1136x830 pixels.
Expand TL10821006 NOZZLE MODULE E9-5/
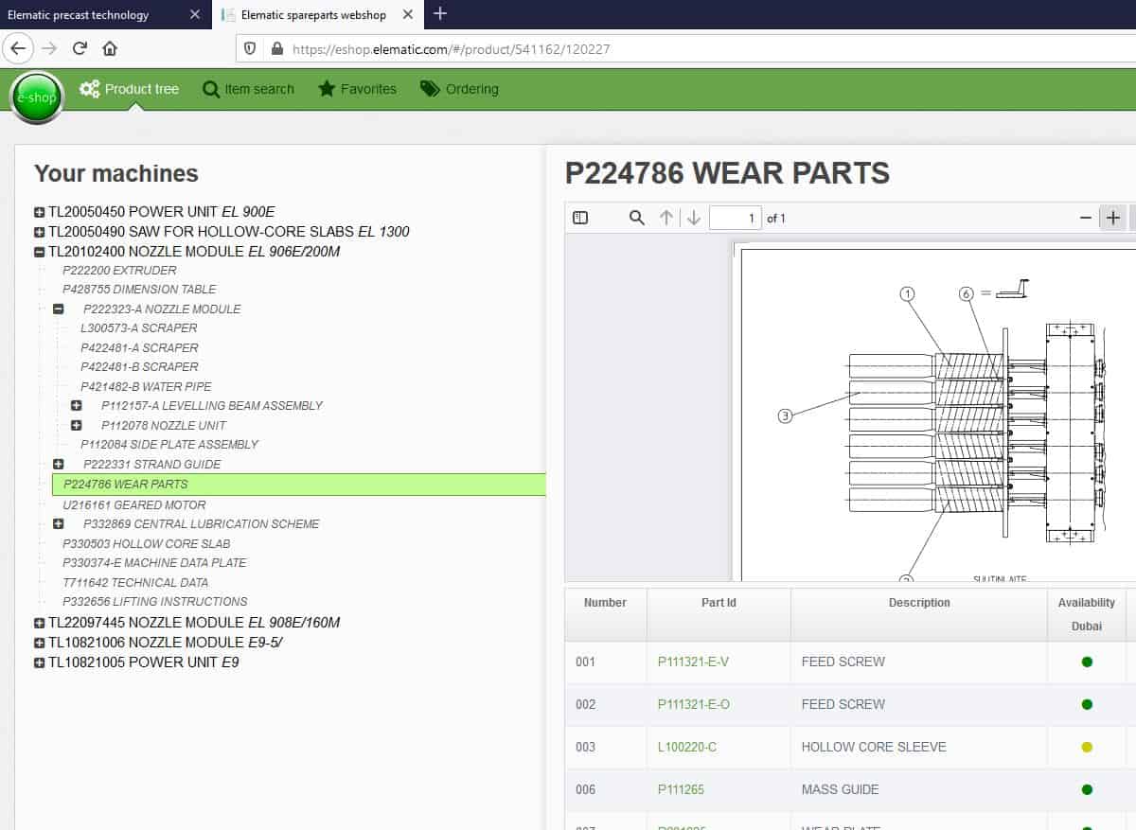pos(40,643)
